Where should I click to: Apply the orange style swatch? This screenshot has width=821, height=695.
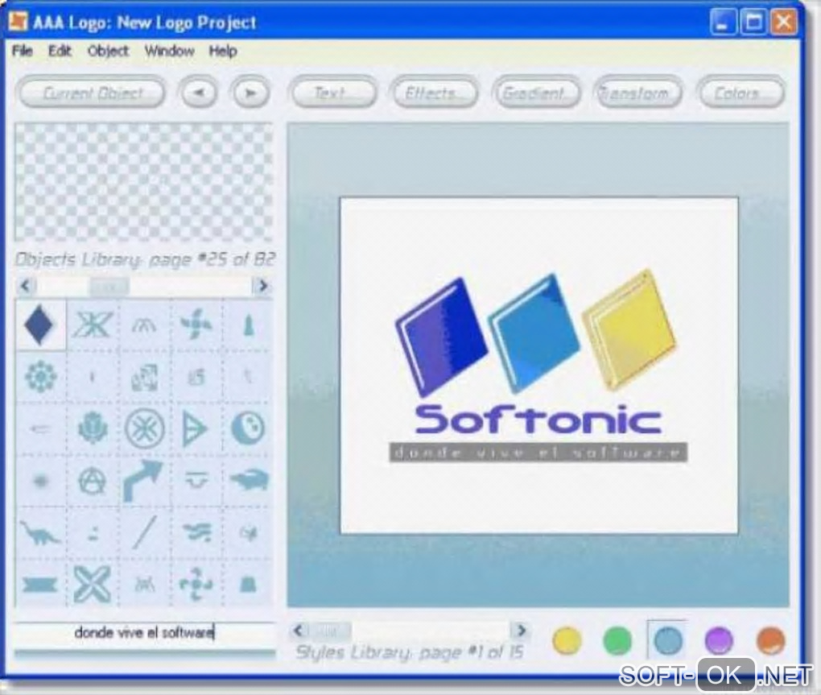click(x=770, y=640)
